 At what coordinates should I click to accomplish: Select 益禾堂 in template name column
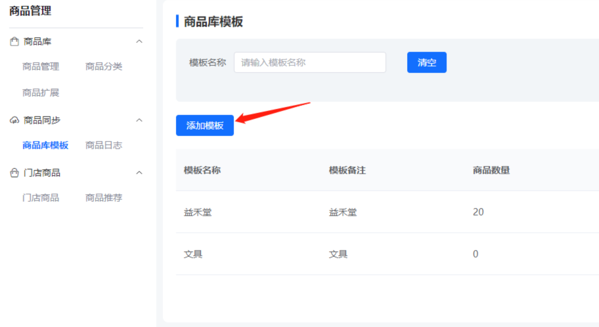pyautogui.click(x=198, y=212)
